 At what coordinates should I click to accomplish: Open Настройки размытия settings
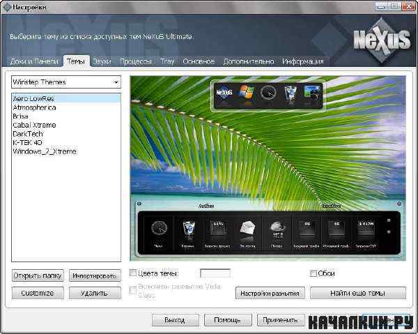click(270, 293)
